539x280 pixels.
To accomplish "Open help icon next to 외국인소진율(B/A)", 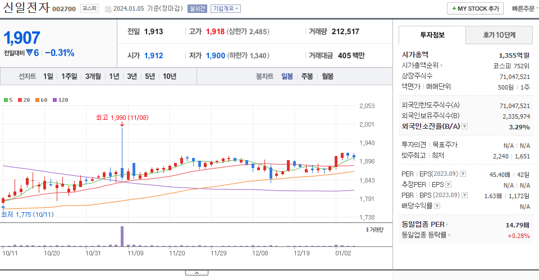I will 464,127.
